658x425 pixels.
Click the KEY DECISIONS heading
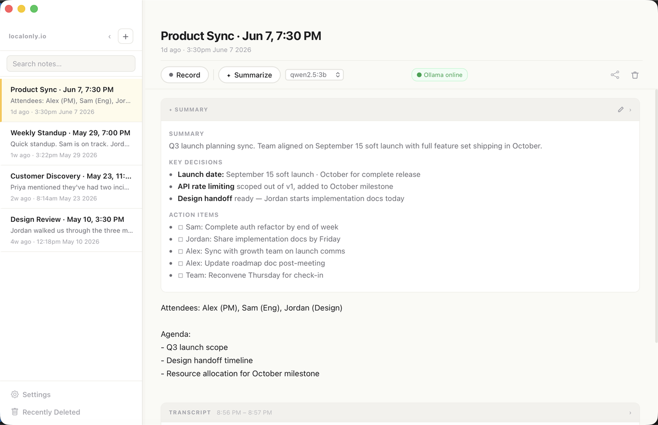click(196, 162)
